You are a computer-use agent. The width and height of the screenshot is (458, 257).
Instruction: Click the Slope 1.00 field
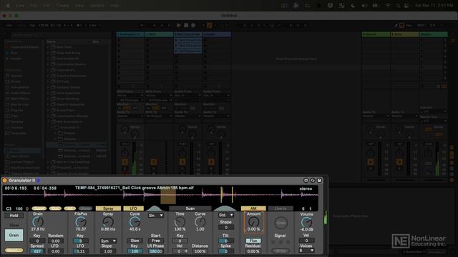point(108,251)
